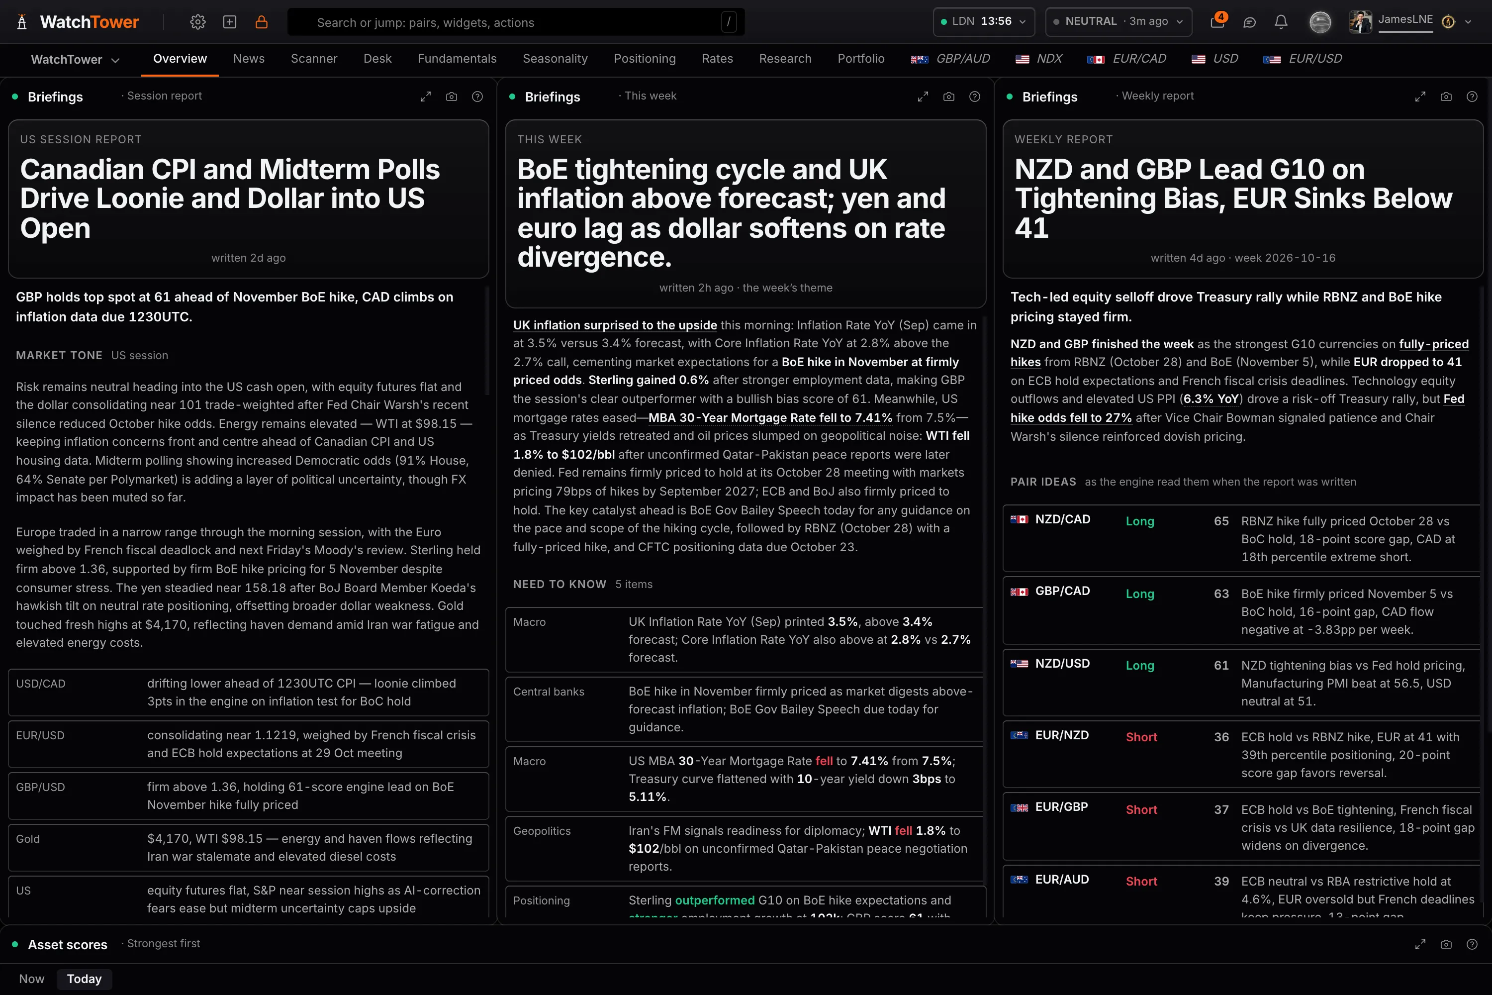Expand the Session report briefings panel
Image resolution: width=1492 pixels, height=995 pixels.
pyautogui.click(x=426, y=97)
